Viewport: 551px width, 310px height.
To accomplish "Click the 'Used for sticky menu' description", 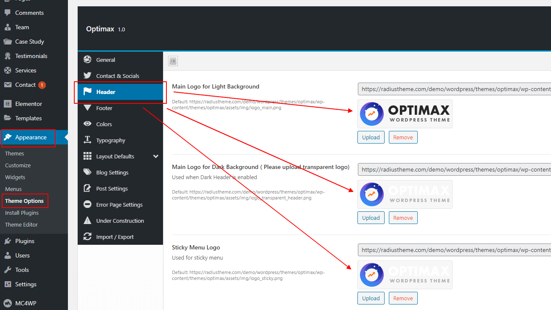I will 197,257.
